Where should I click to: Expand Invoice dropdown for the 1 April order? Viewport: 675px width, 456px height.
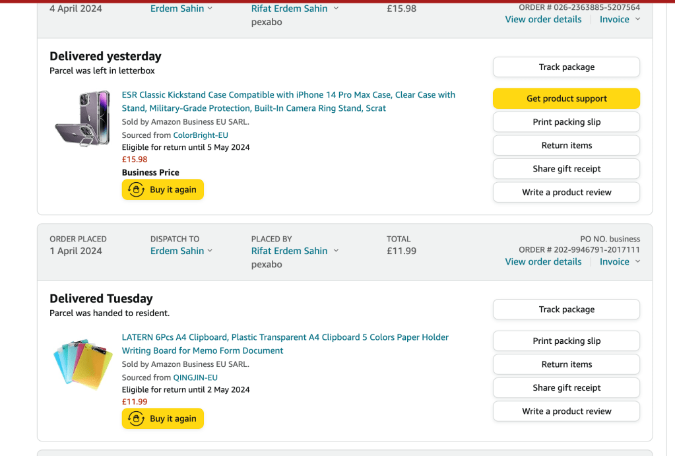(620, 262)
